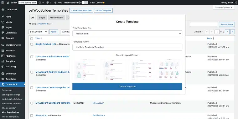This screenshot has height=119, width=238.
Task: Open the Crocoblock crescent icon
Action: pyautogui.click(x=3, y=84)
